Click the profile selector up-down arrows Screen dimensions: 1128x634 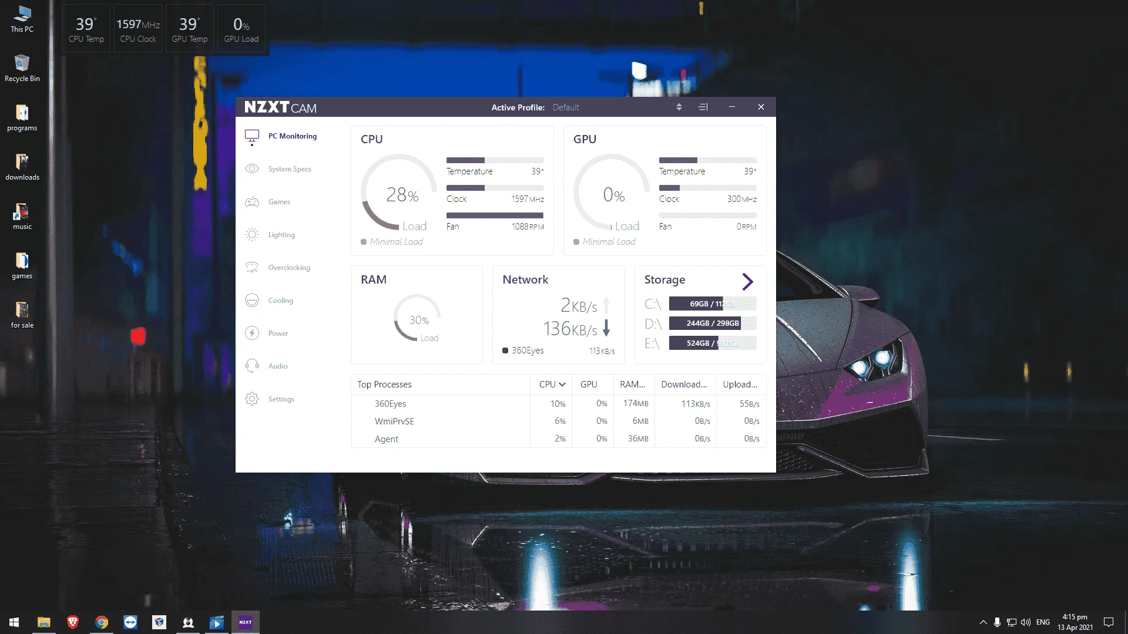point(679,107)
